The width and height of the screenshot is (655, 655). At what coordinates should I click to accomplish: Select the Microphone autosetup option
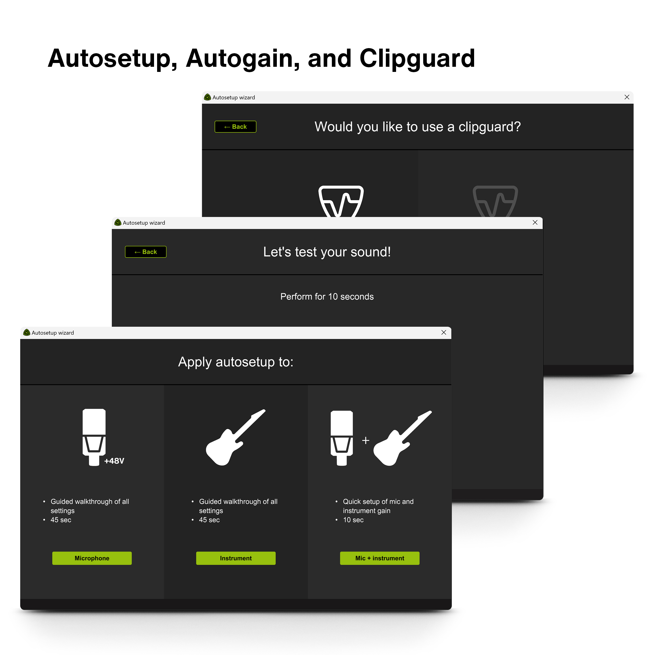point(92,558)
